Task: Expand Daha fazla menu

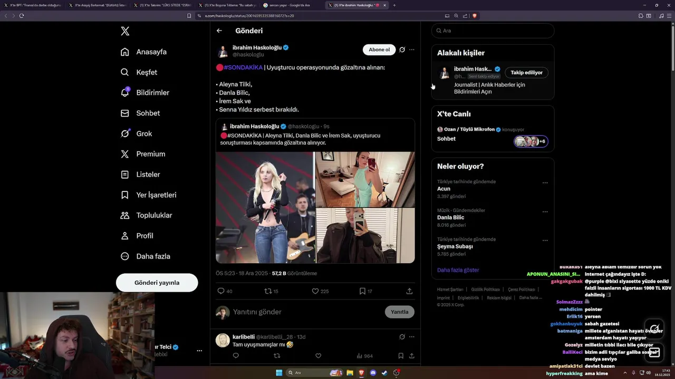Action: click(146, 256)
